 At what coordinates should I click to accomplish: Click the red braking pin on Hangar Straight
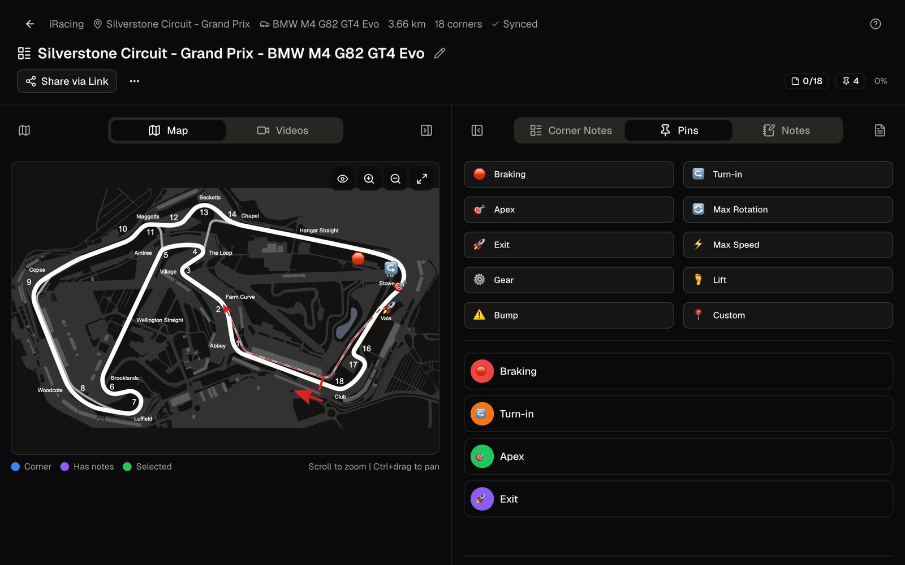[x=358, y=259]
